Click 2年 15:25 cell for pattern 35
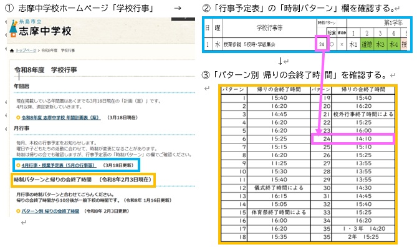The height and width of the screenshot is (247, 417). [x=363, y=237]
